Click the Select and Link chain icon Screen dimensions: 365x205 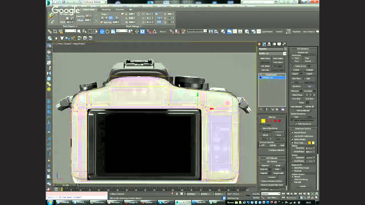[50, 31]
